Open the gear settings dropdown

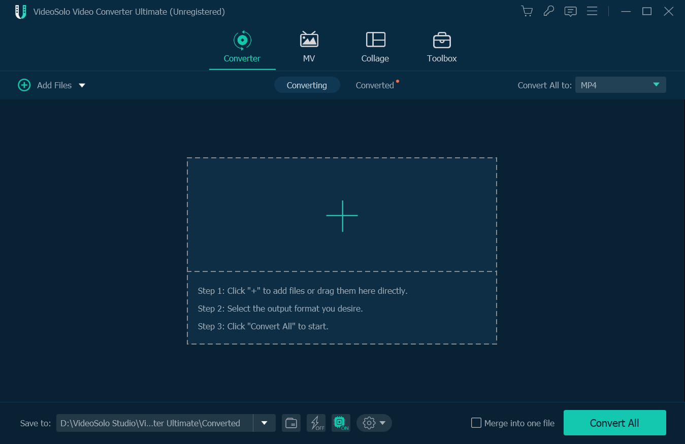click(374, 423)
